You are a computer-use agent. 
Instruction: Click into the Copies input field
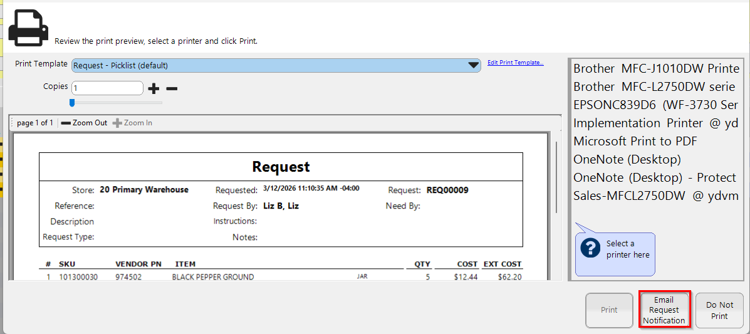pyautogui.click(x=107, y=88)
